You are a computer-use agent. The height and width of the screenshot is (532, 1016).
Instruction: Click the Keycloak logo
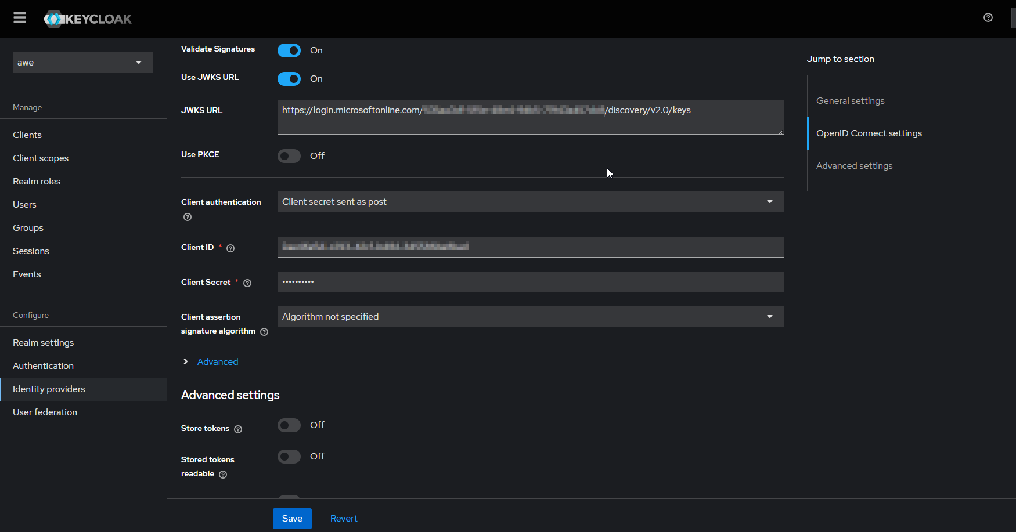tap(88, 19)
